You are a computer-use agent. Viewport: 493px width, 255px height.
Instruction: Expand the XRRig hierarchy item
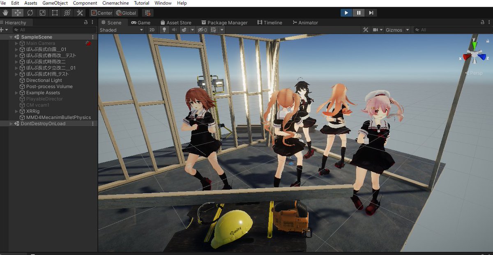[16, 111]
